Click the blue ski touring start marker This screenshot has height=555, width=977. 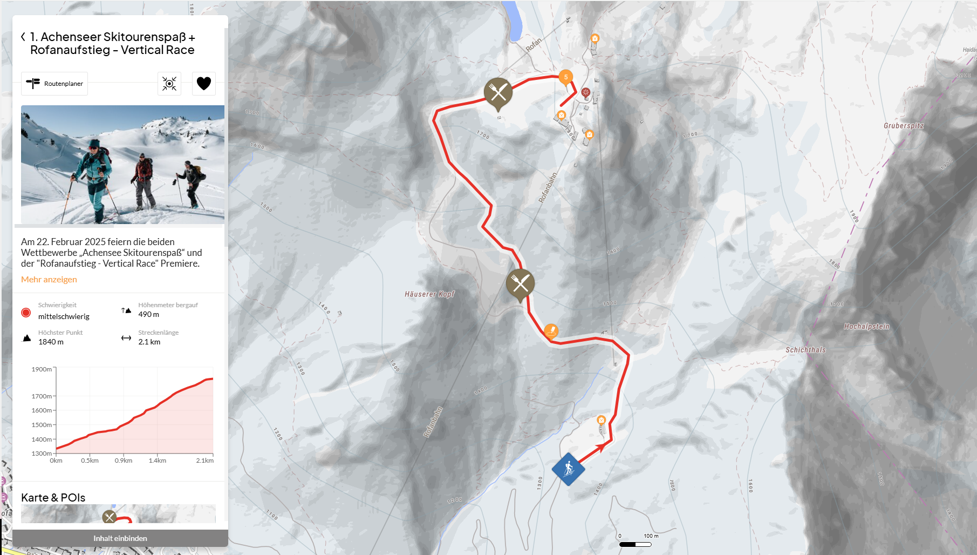coord(568,469)
